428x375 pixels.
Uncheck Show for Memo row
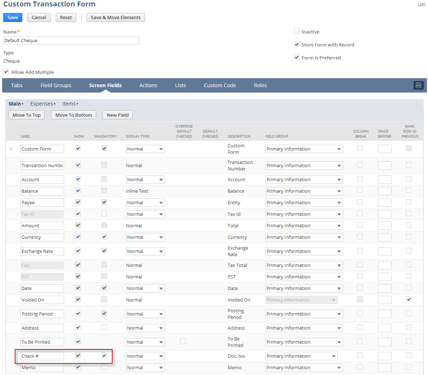click(78, 367)
